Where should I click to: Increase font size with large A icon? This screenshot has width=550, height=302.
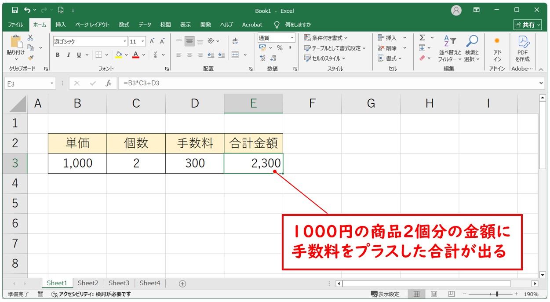coord(152,41)
